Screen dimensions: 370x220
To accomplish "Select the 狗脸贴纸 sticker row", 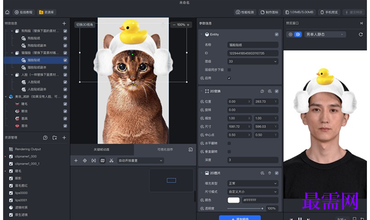I will click(x=36, y=38).
